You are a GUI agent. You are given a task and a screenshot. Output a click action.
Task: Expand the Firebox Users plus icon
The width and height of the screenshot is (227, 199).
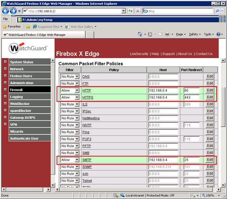point(5,75)
